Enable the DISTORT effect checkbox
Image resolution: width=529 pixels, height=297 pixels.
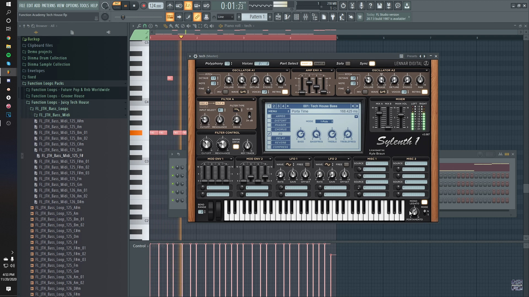coord(269,121)
